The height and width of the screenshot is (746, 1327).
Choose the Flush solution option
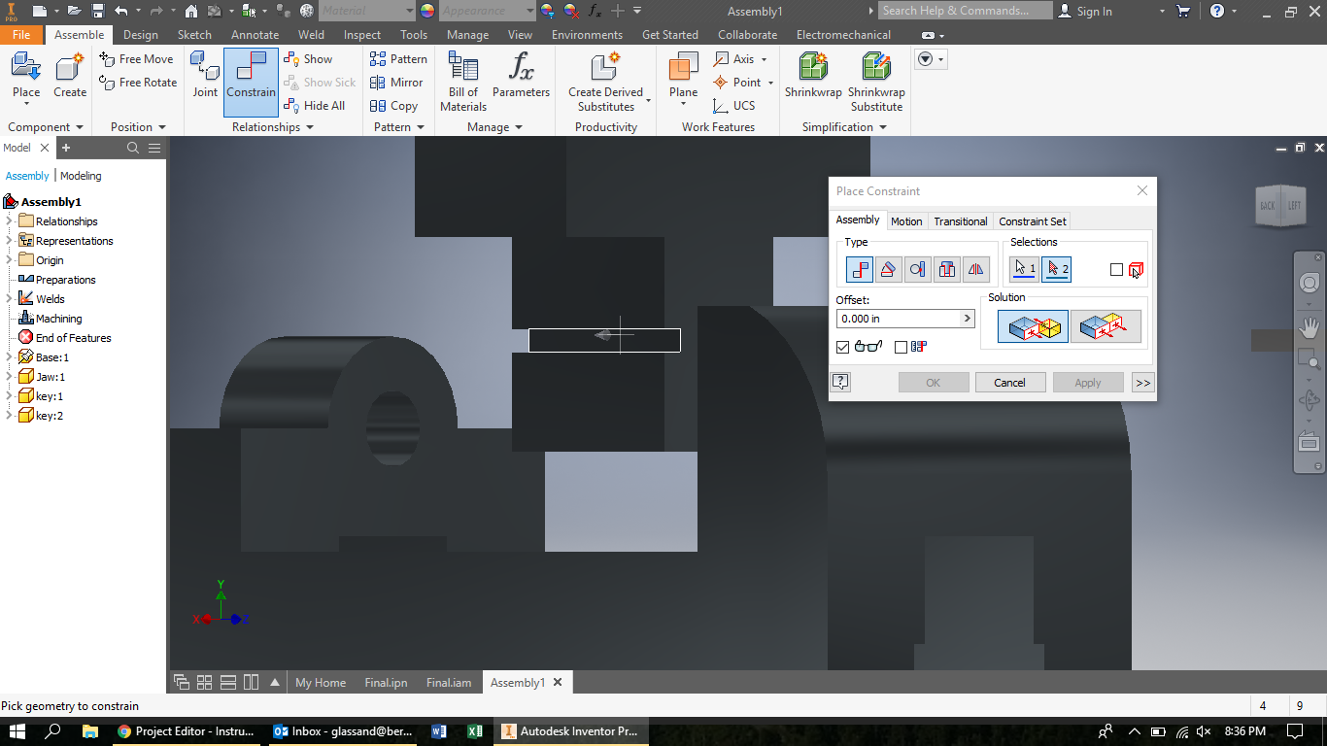pos(1106,327)
